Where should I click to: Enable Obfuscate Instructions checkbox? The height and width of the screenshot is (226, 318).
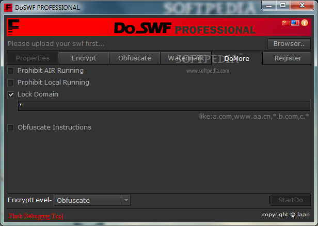pos(11,127)
